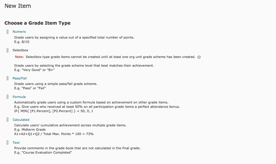Click the icon beside the Calculated item type

pos(8,120)
